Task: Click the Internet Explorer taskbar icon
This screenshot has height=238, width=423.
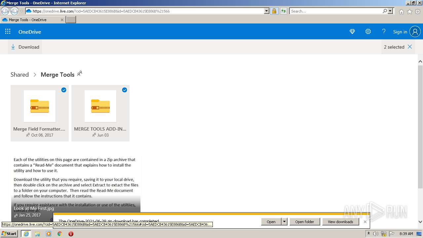Action: 26,233
